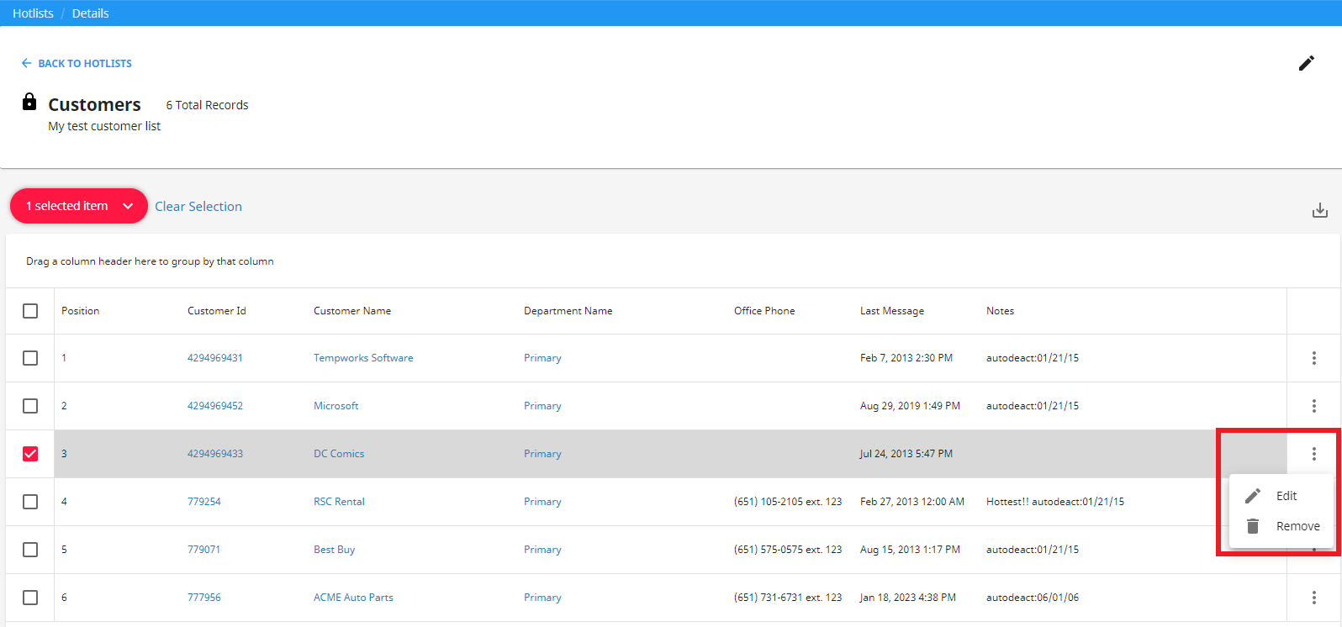Viewport: 1342px width, 627px height.
Task: Sort by the Position column header
Action: tap(80, 311)
